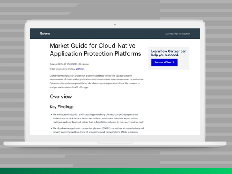Click the "Learn how Gartner can help" heading
This screenshot has height=174, width=232.
(169, 53)
